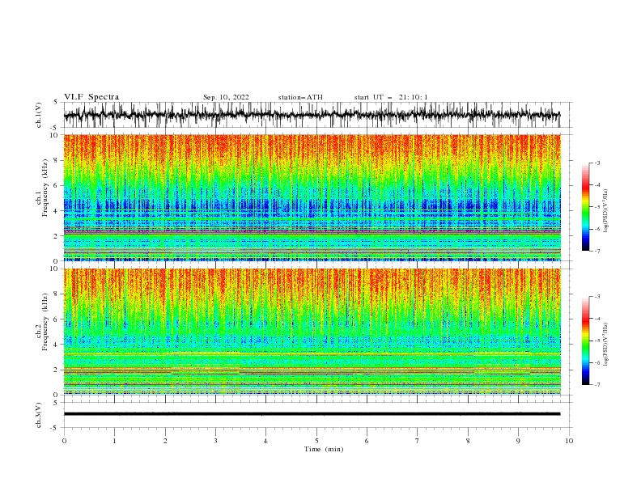
Task: Click time axis tick label '0'
Action: 64,441
